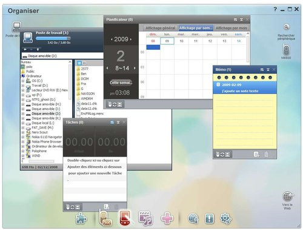
Task: Click the add new memo icon
Action: pyautogui.click(x=256, y=154)
